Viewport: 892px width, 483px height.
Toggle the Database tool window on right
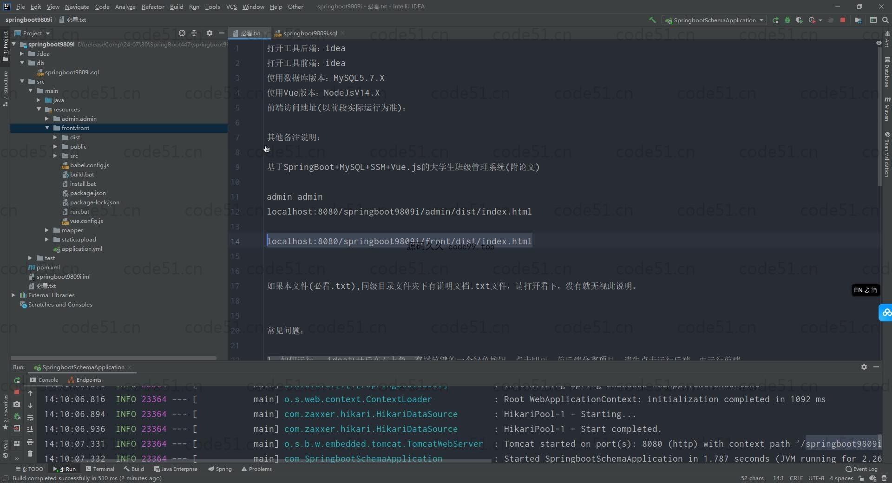click(x=887, y=72)
